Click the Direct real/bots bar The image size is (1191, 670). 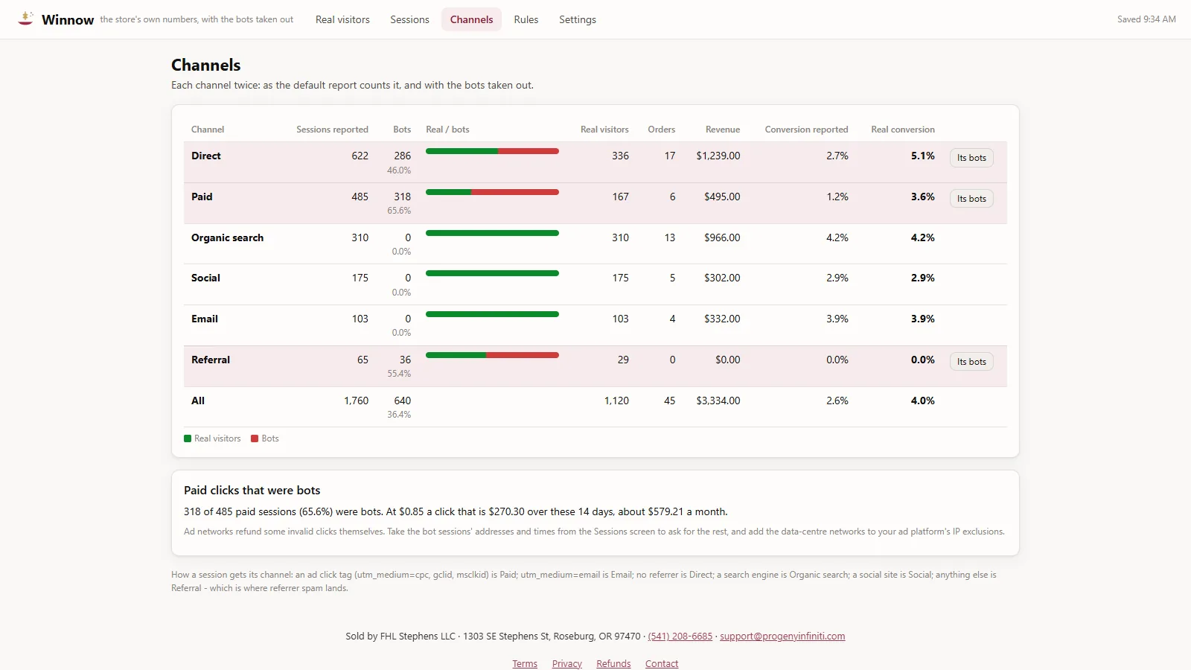pyautogui.click(x=492, y=151)
